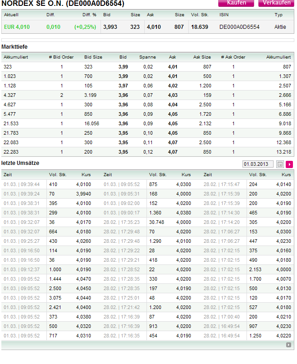Image resolution: width=297 pixels, height=364 pixels.
Task: Click the Typ value Aktie
Action: point(280,27)
